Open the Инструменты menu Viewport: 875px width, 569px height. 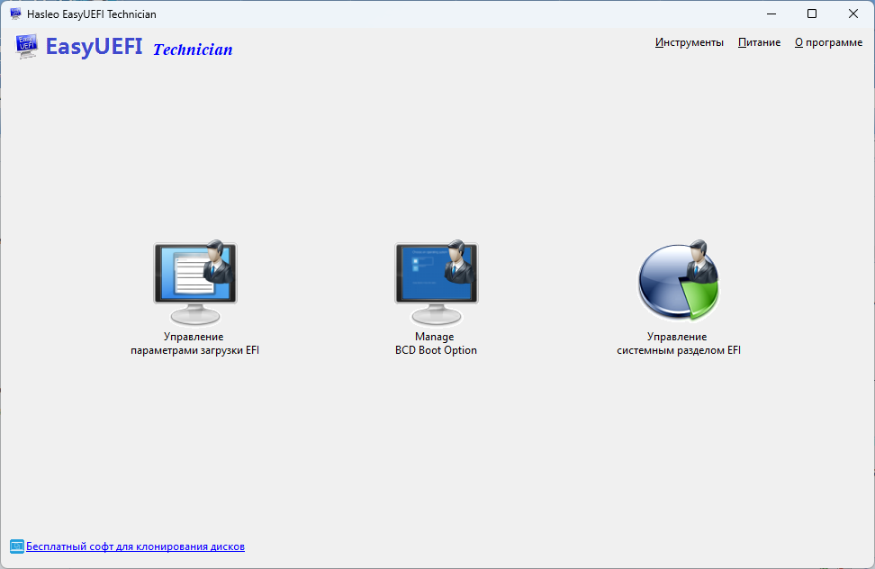[689, 42]
